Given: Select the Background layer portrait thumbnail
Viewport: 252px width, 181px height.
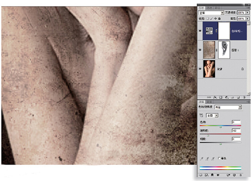Looking at the screenshot, I should click(209, 69).
